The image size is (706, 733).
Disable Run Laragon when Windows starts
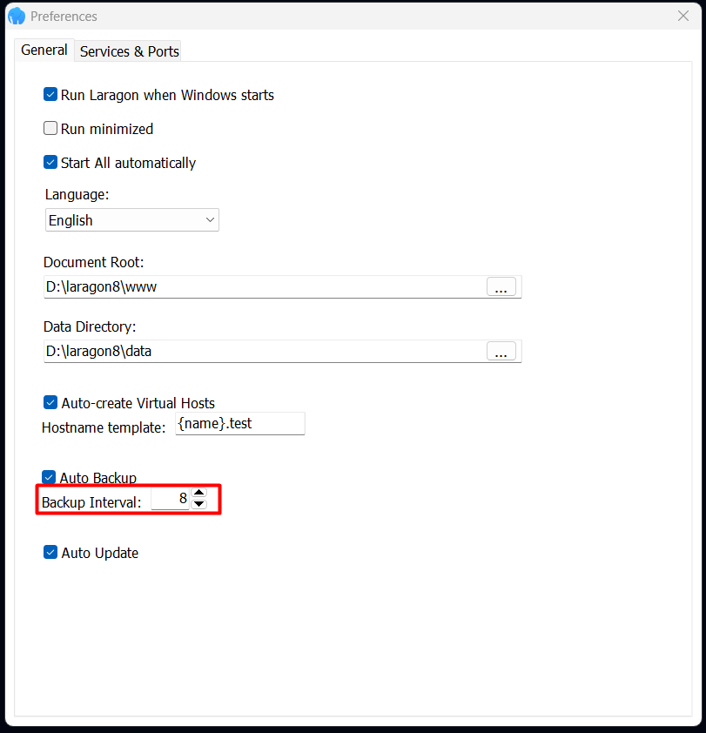point(50,94)
